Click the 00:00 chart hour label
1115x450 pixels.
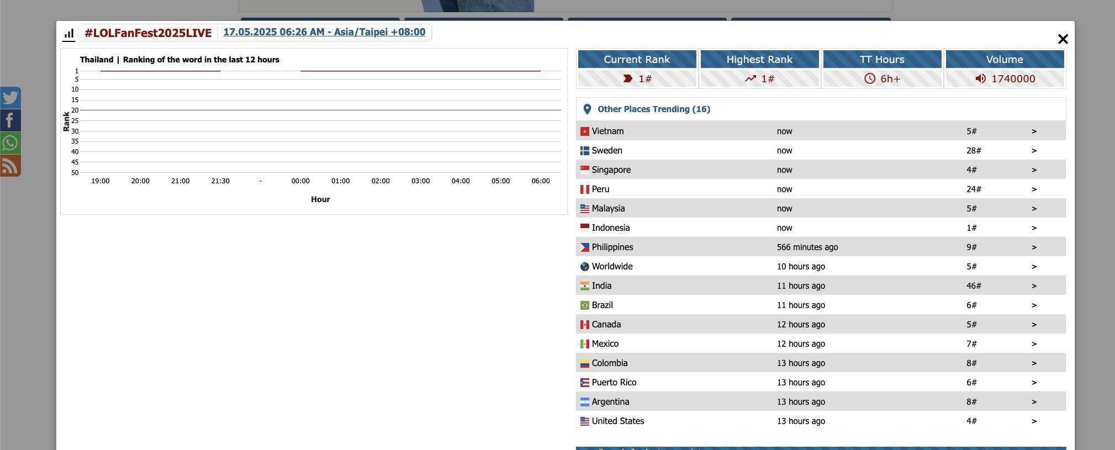coord(300,181)
